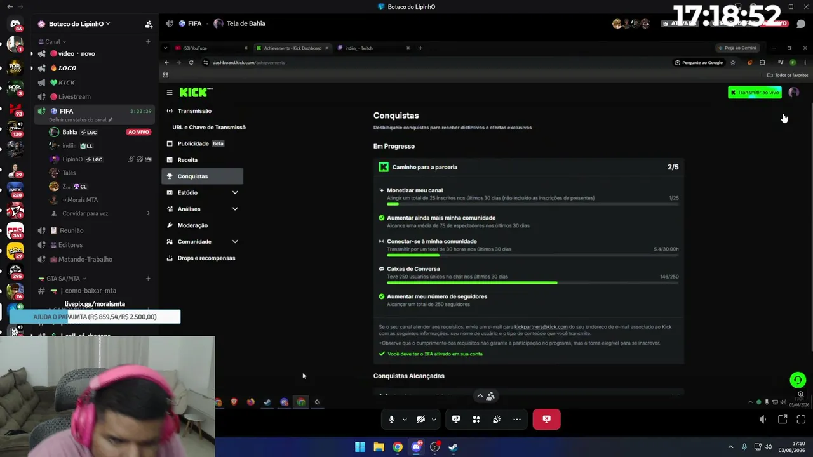This screenshot has width=813, height=457.
Task: Click the Peça ao Gemini button
Action: 737,48
